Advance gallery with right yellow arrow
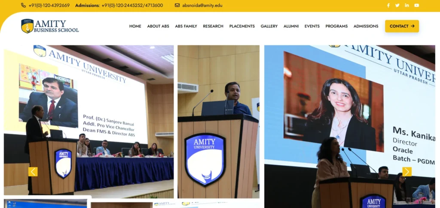 tap(407, 172)
